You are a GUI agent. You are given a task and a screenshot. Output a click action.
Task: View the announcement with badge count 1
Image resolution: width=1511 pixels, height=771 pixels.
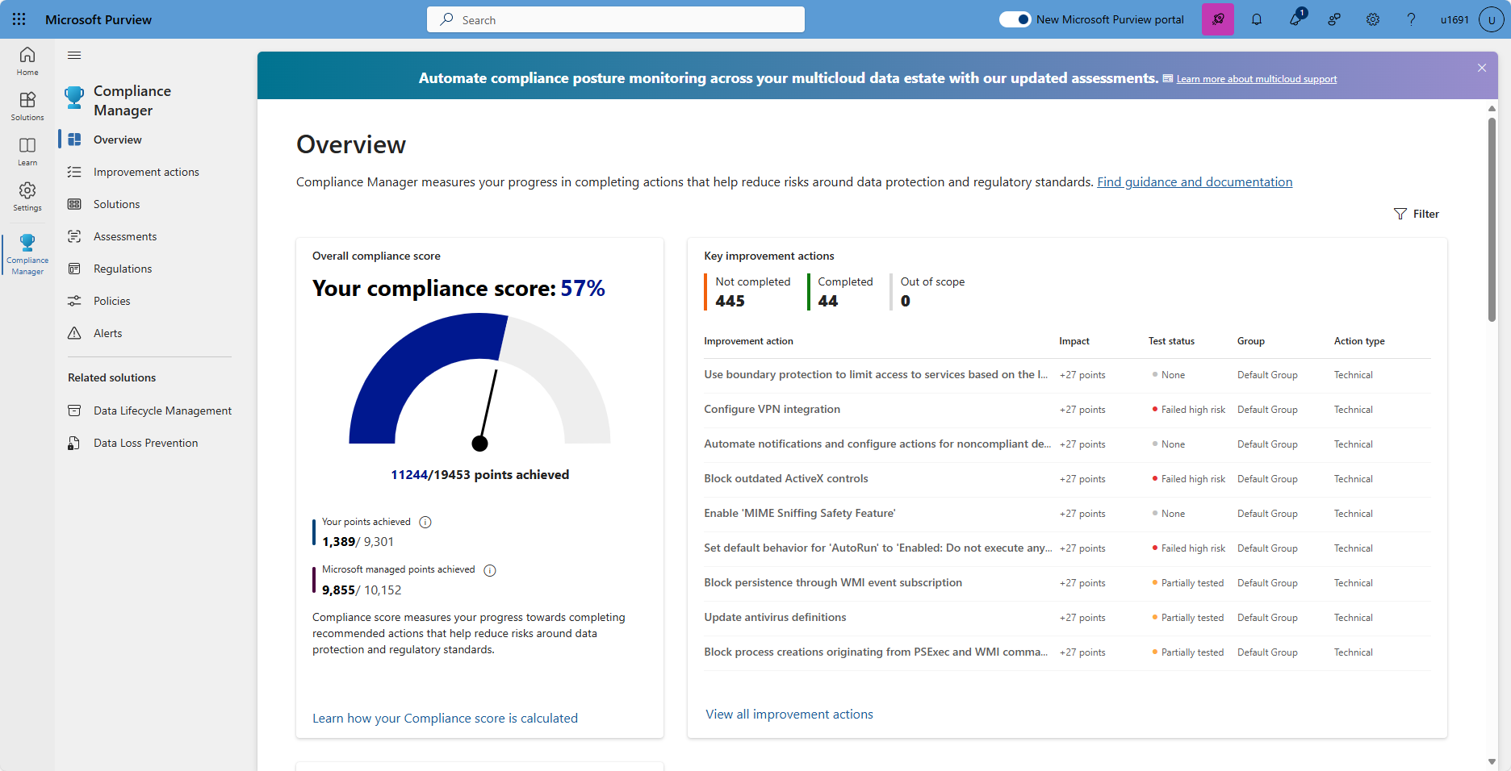1295,19
